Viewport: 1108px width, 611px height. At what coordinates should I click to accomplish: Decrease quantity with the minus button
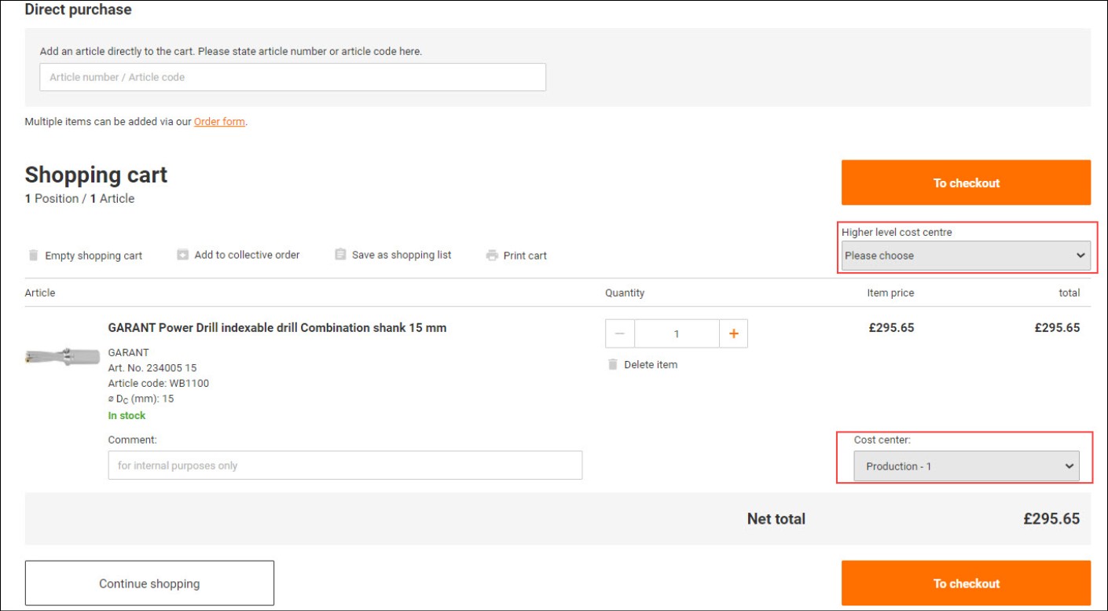point(620,334)
